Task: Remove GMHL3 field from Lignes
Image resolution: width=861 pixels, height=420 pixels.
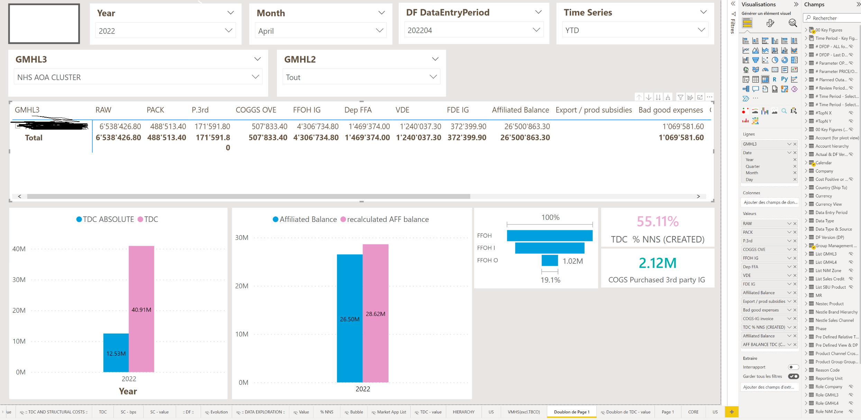Action: [795, 144]
